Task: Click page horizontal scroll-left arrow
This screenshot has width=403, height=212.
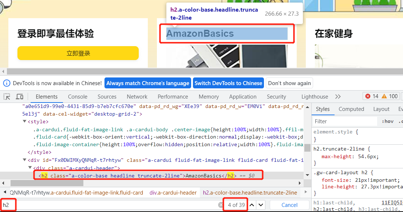Action: pyautogui.click(x=3, y=71)
